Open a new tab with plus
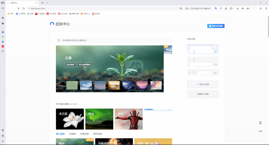This screenshot has height=145, width=269. [x=47, y=3]
